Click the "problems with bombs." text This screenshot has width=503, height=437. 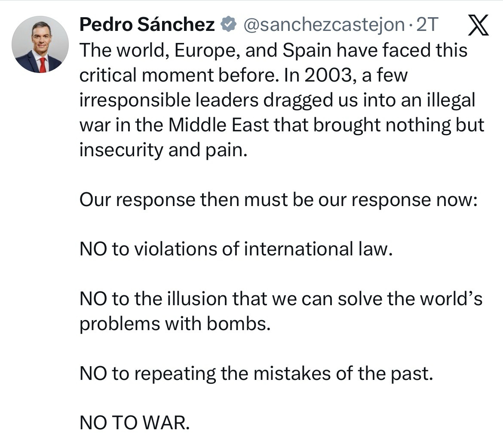175,324
